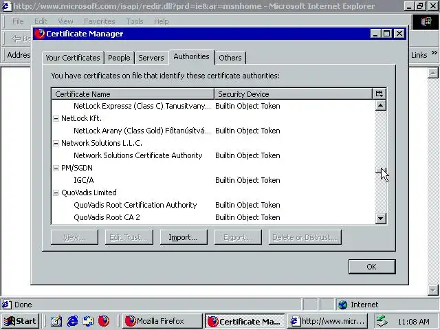Switch to the People tab
The image size is (440, 330).
tap(119, 58)
